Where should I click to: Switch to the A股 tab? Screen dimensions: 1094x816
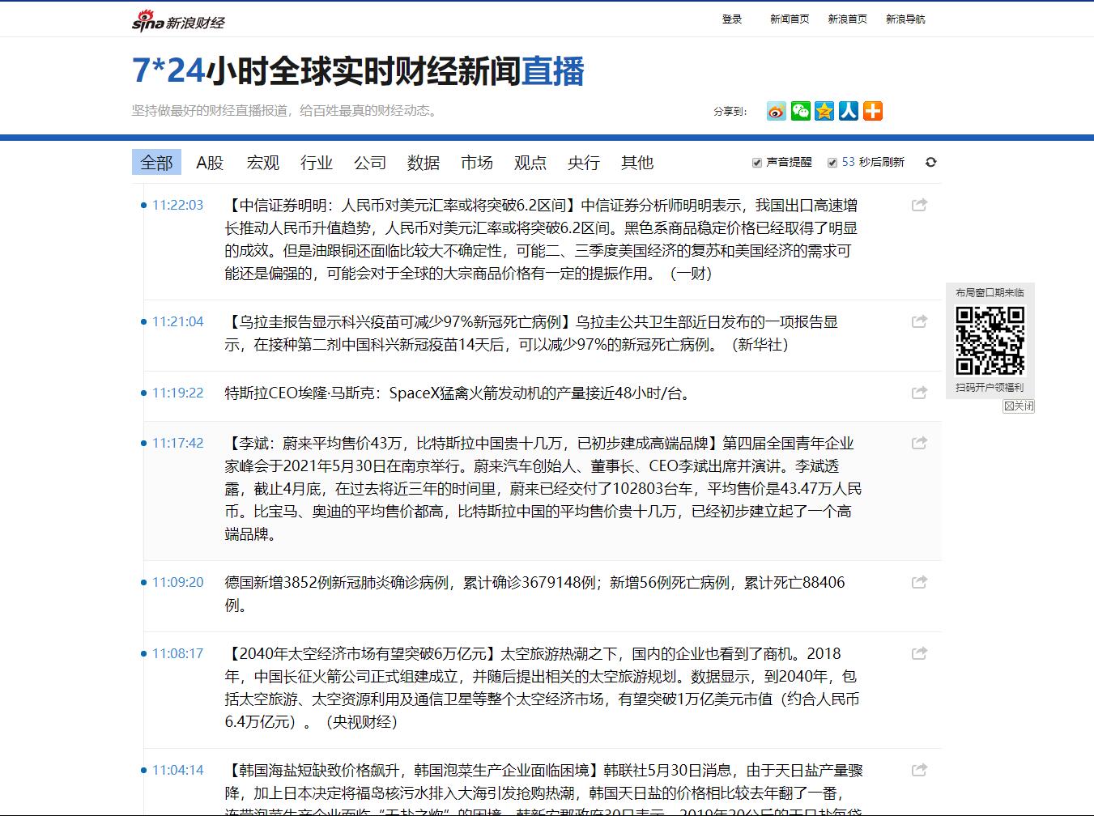point(210,163)
